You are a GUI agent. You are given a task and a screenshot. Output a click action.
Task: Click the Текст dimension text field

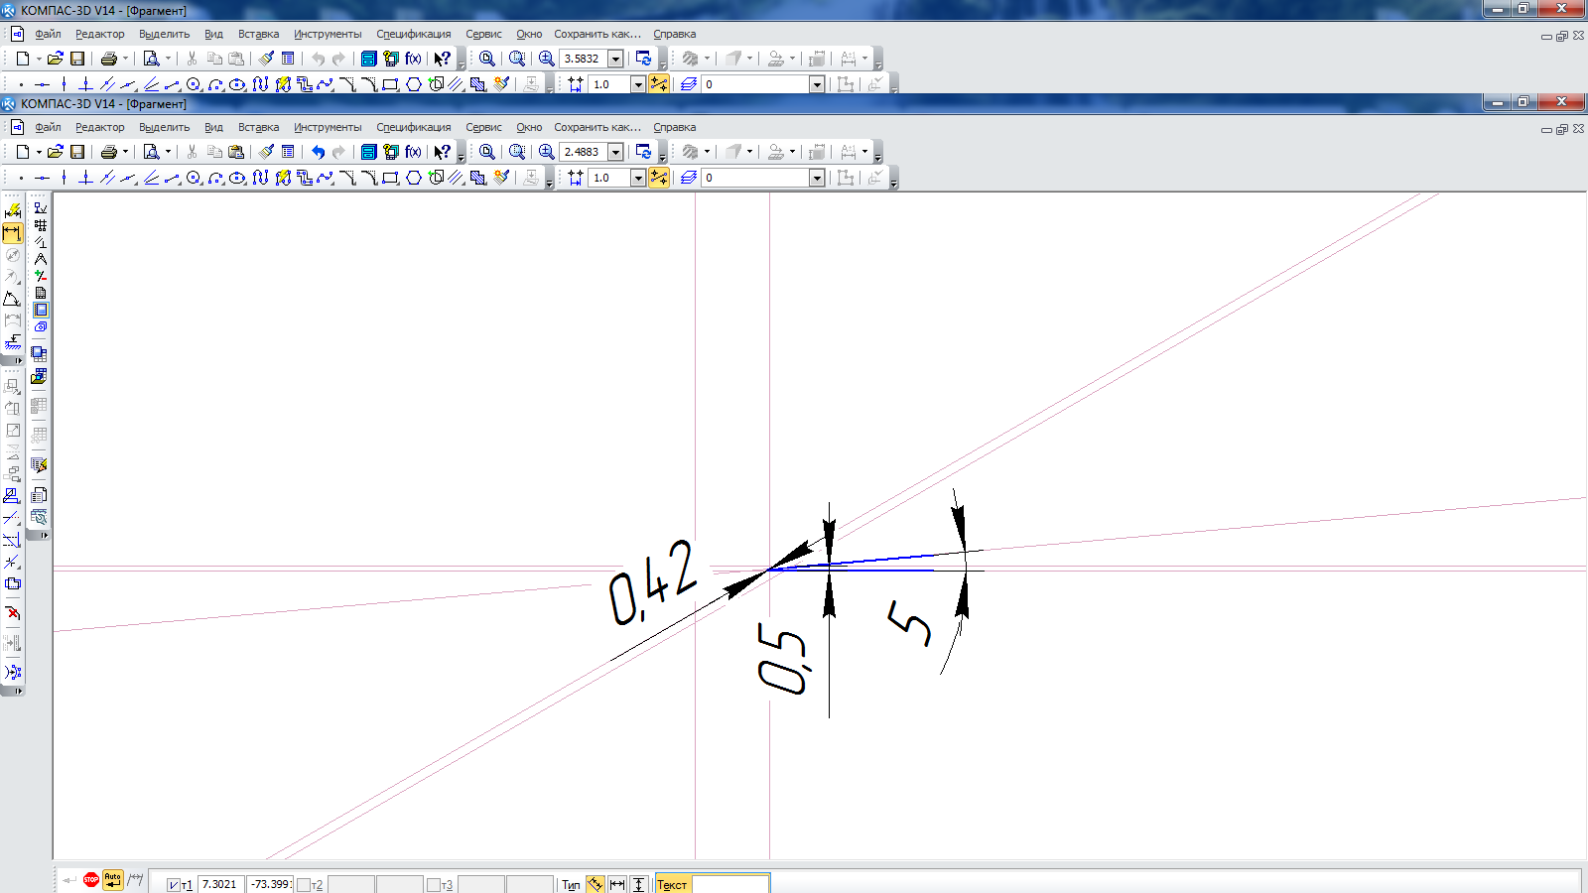[729, 884]
